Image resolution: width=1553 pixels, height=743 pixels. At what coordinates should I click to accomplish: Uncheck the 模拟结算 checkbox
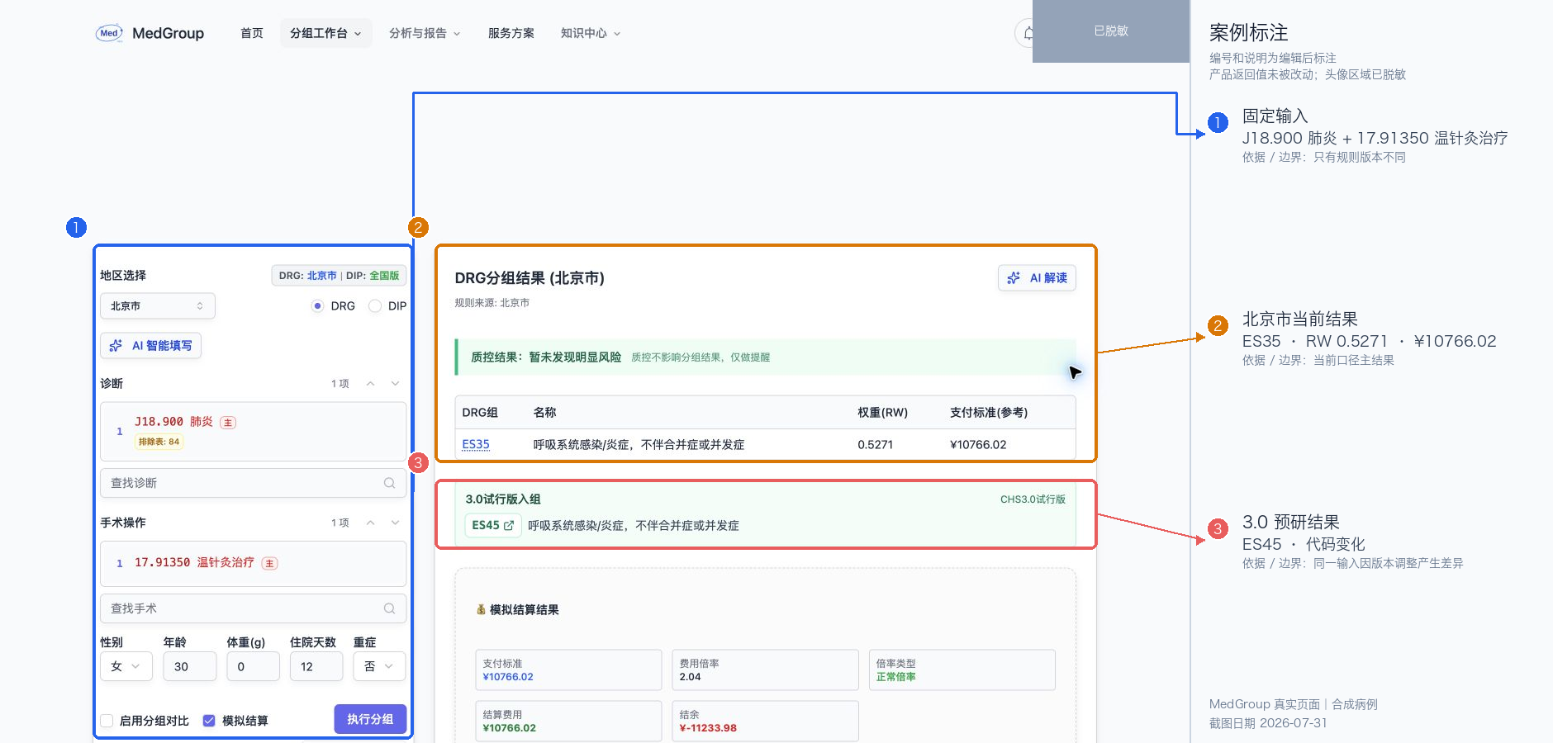coord(209,721)
